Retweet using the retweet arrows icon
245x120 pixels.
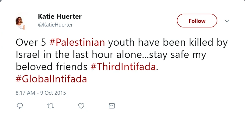51,106
